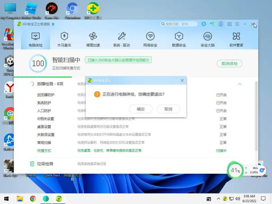
Task: Click the 360 Safe taskbar icon
Action: (59, 199)
